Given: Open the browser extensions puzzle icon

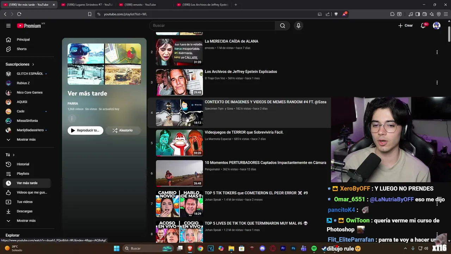Looking at the screenshot, I should tap(392, 14).
